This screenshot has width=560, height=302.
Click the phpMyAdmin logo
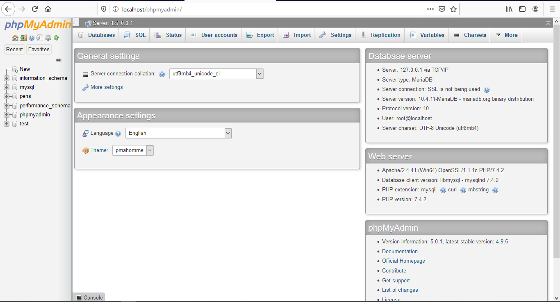click(x=37, y=25)
